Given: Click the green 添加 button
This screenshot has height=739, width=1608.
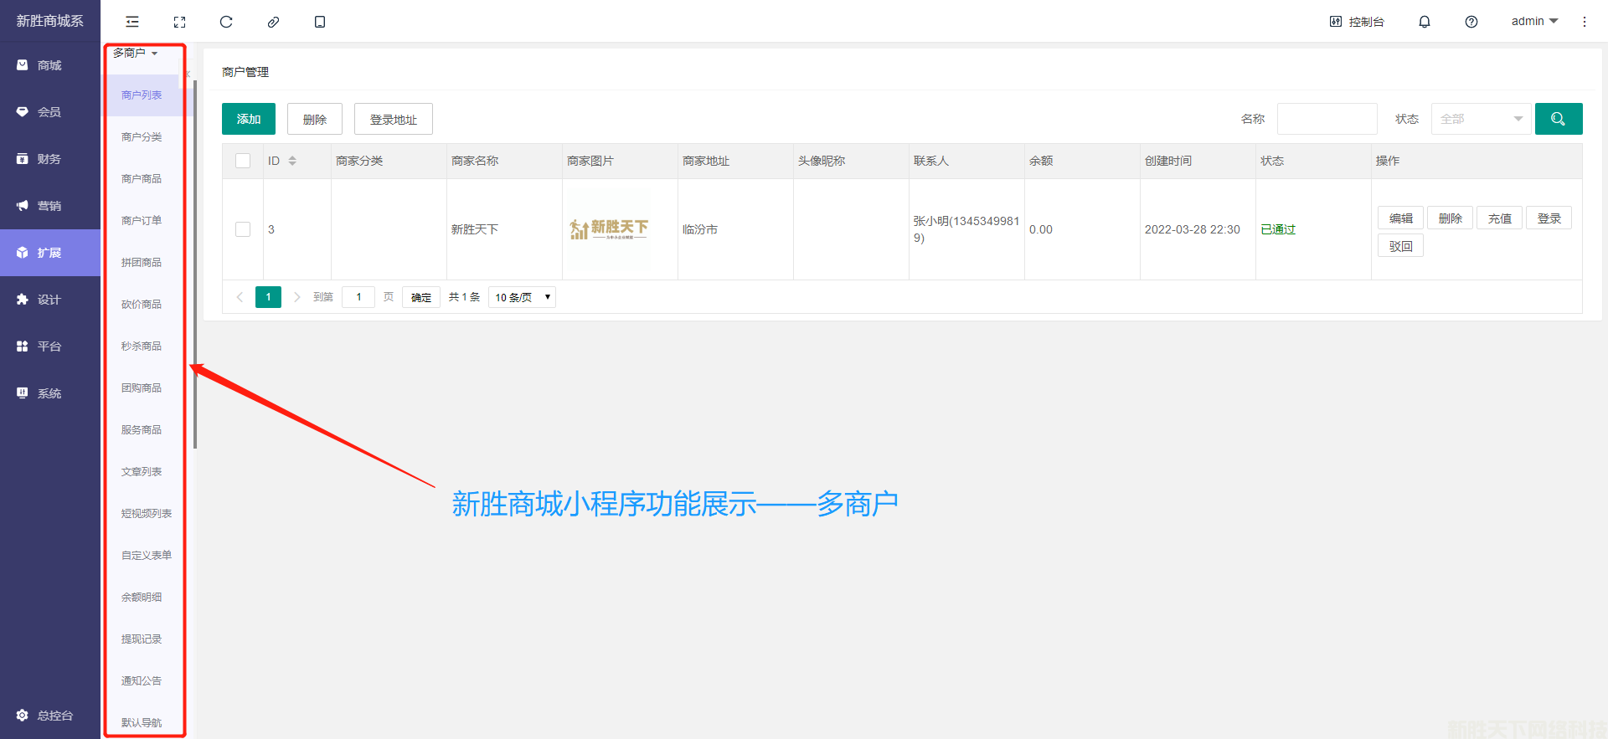Looking at the screenshot, I should (x=248, y=119).
